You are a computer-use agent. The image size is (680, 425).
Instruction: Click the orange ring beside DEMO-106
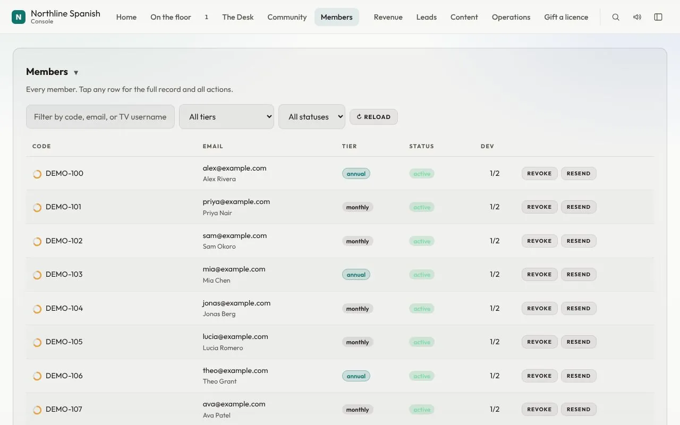pyautogui.click(x=37, y=376)
